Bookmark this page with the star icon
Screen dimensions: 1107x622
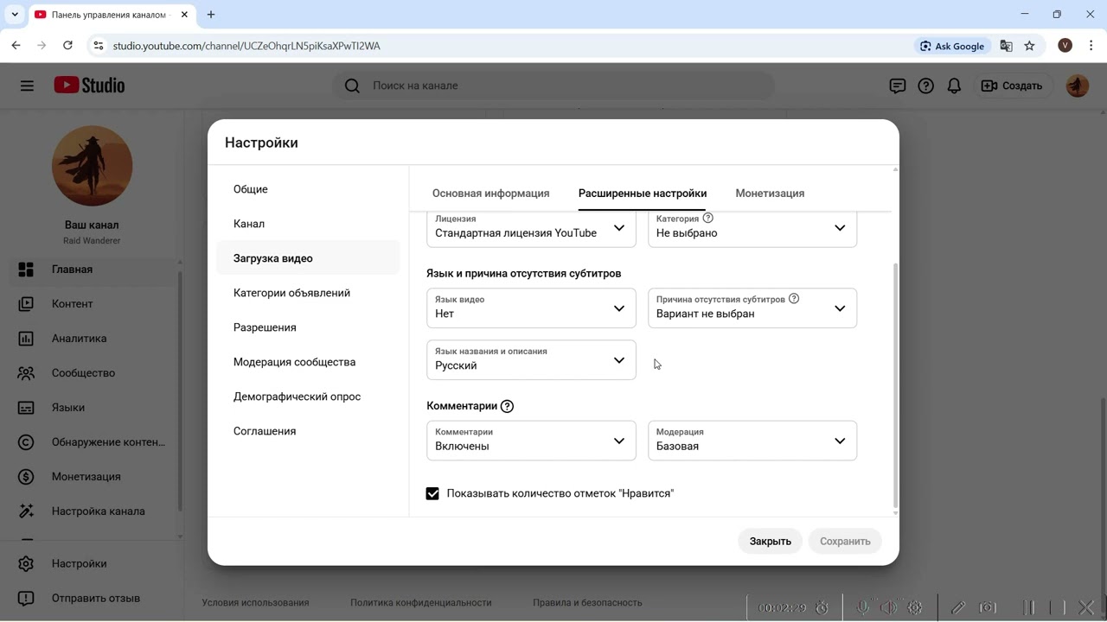pyautogui.click(x=1029, y=46)
